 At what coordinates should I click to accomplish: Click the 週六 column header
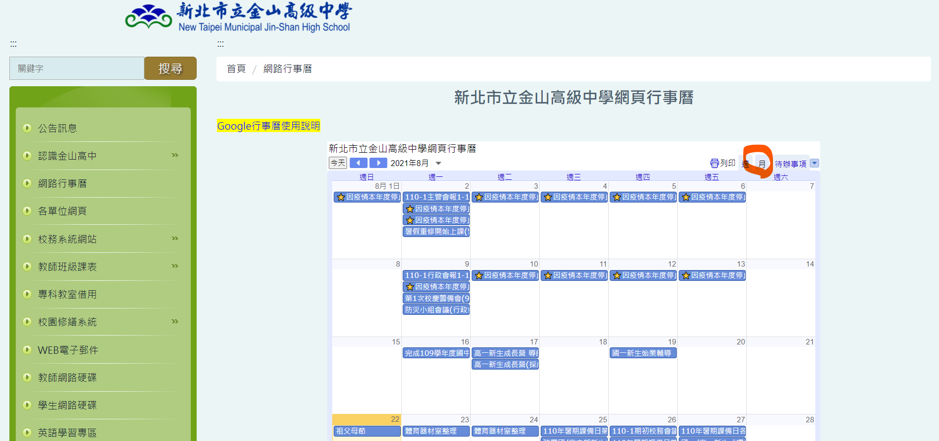coord(781,177)
